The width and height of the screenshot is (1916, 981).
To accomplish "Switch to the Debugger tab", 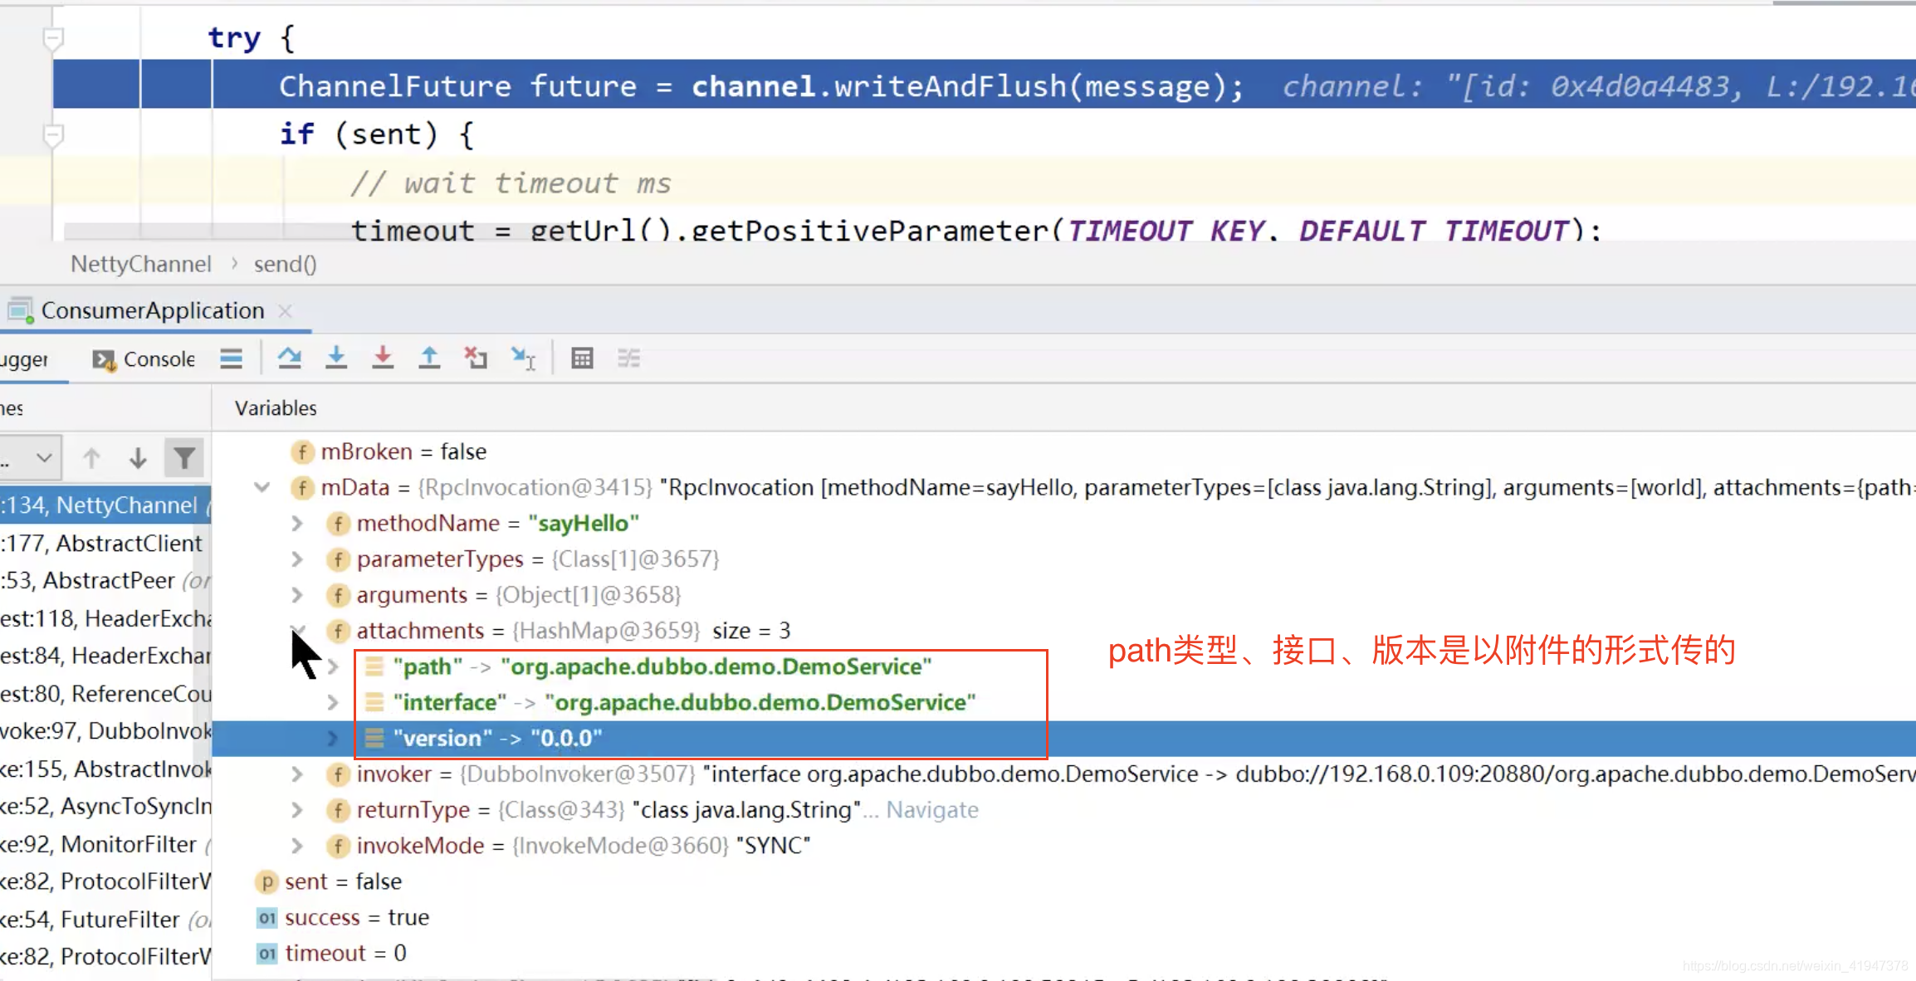I will (x=24, y=359).
